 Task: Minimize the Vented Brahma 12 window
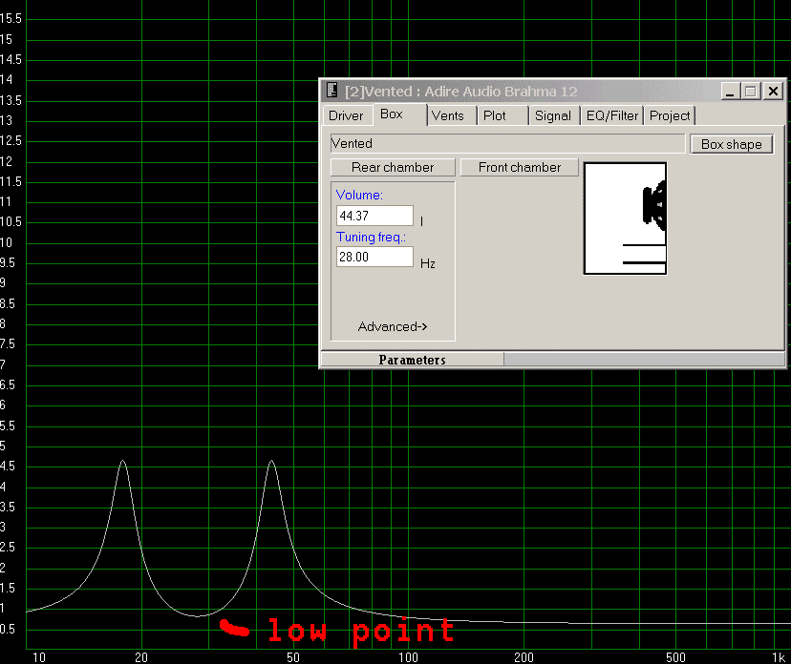pyautogui.click(x=730, y=92)
